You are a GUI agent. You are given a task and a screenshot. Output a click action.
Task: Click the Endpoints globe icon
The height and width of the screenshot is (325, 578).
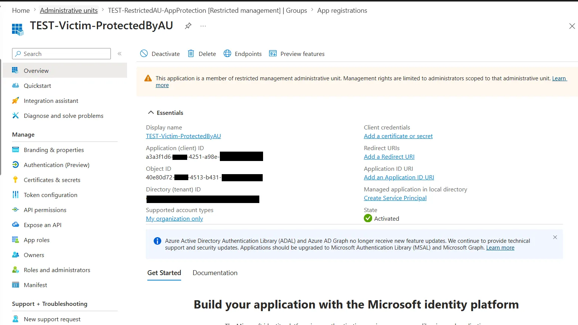[x=227, y=54]
